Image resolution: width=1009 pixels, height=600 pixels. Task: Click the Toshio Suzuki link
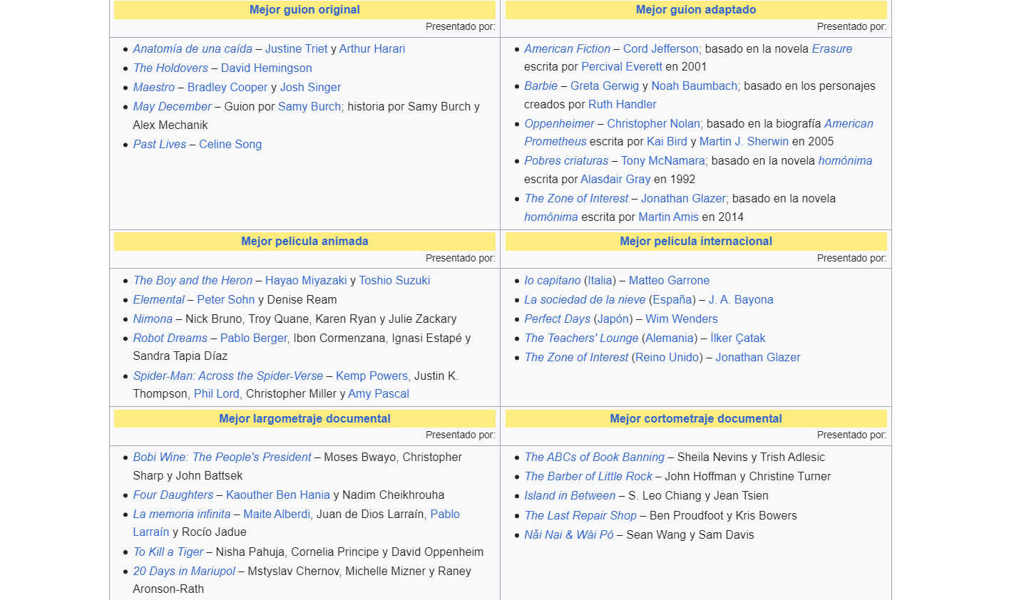tap(394, 281)
